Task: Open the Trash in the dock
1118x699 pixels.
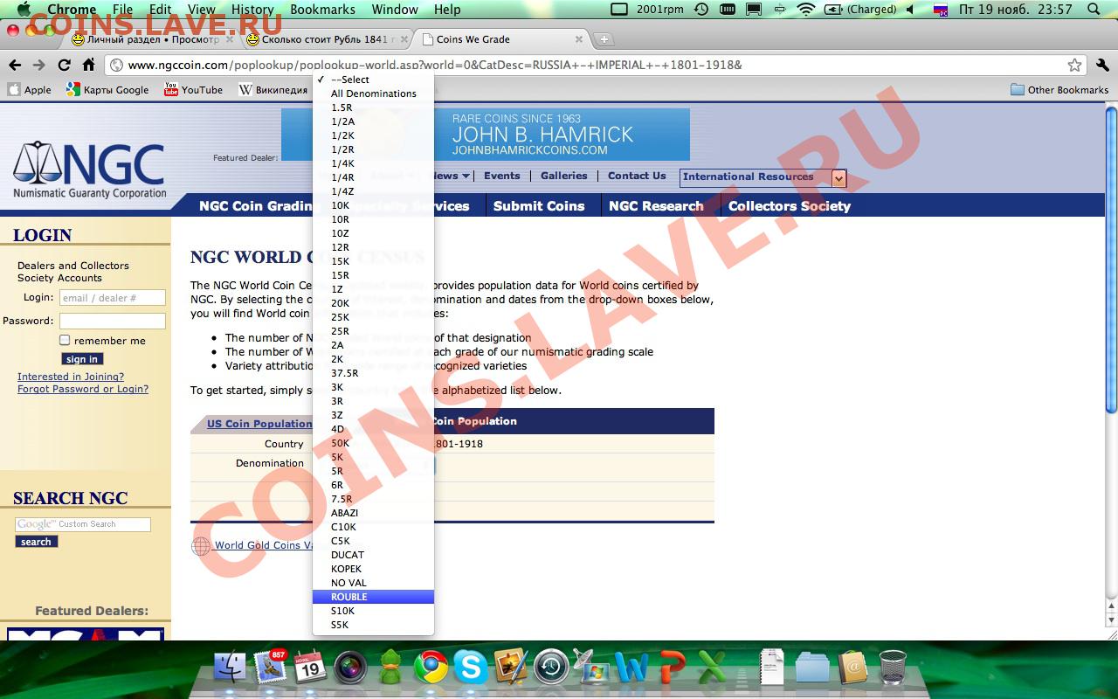Action: pos(893,668)
